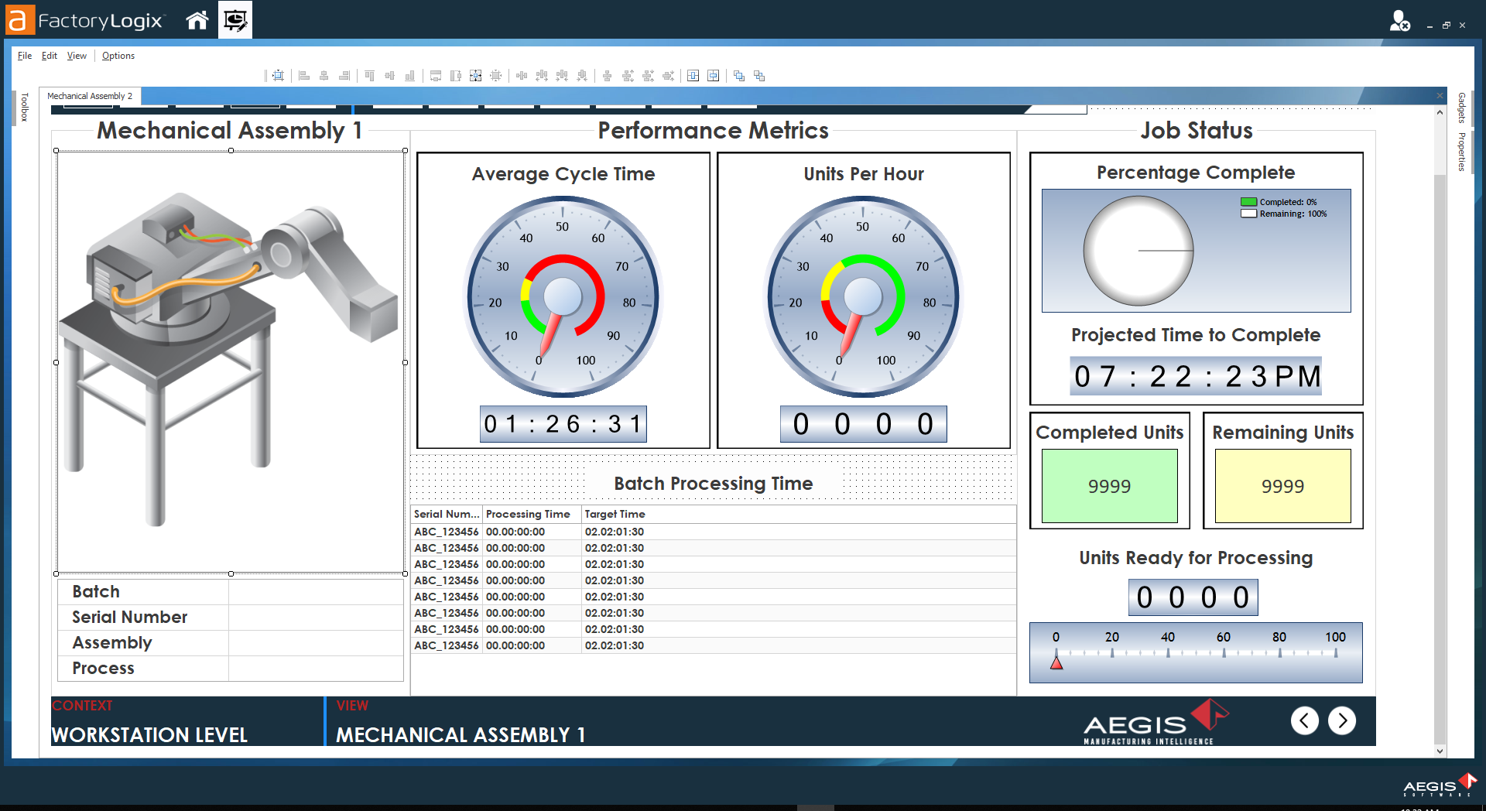Expand the Toolbox side panel
Screen dimensions: 1486x811
25,107
